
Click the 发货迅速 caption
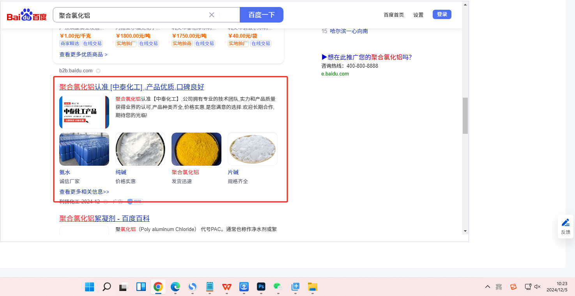pos(182,181)
